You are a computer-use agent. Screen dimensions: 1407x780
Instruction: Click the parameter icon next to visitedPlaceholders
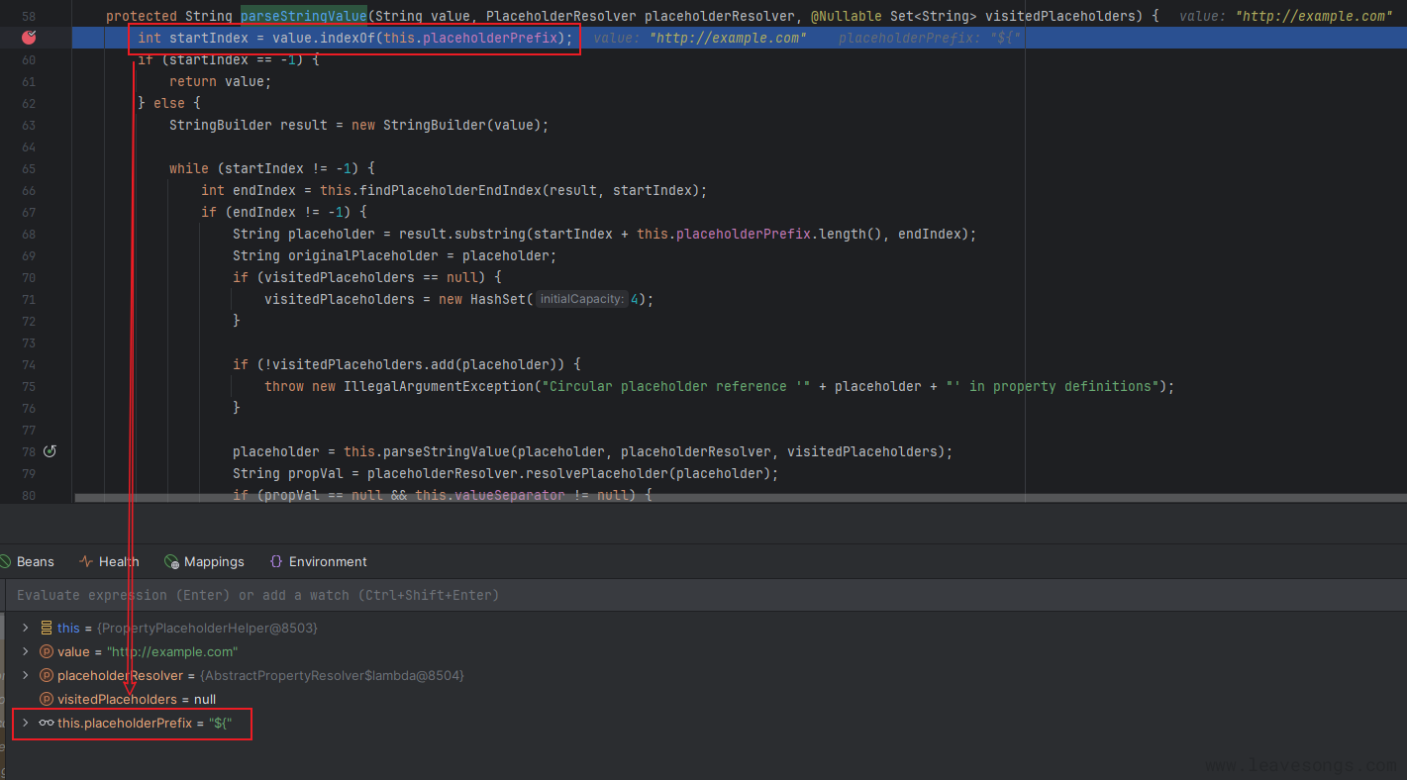pos(46,699)
